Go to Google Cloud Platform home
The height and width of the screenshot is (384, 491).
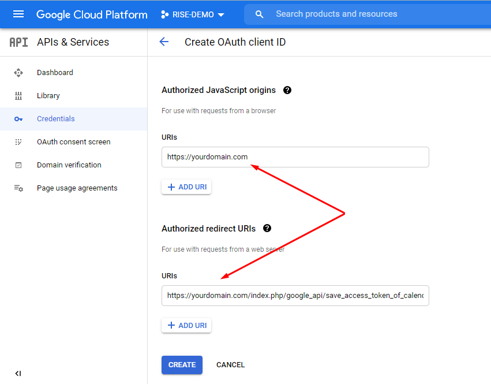pyautogui.click(x=92, y=14)
